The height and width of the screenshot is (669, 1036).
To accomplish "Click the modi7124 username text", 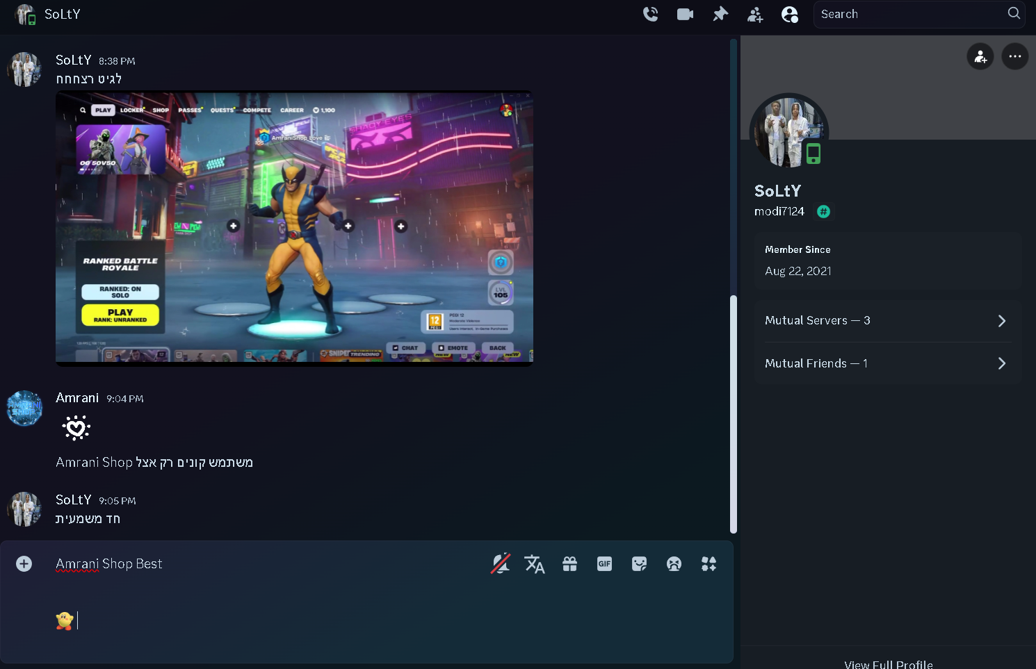I will (x=779, y=211).
